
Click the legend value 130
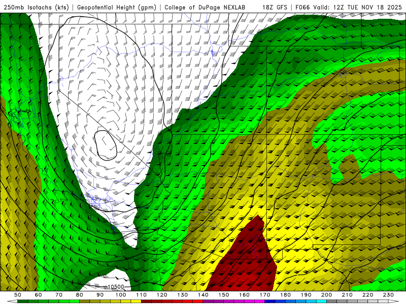[183, 295]
